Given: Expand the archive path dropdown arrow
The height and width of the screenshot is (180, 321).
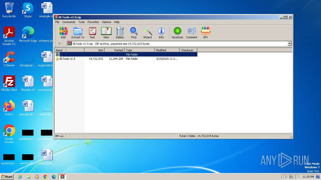Looking at the screenshot, I should [x=289, y=43].
